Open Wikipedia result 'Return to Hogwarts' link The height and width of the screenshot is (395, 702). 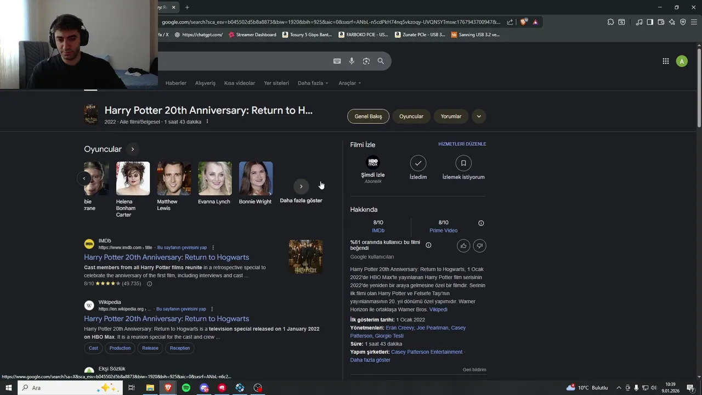166,318
